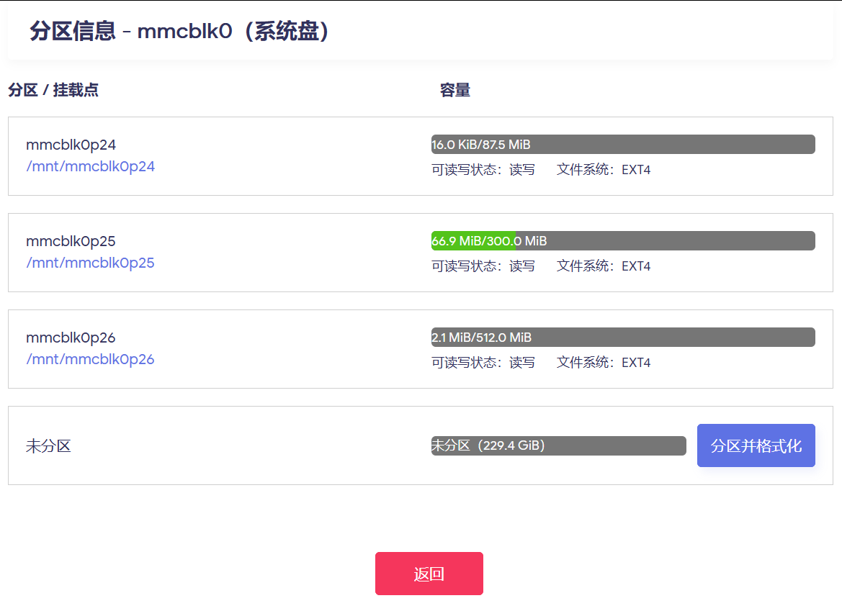
Task: Select the mmcblk0p24 partition name
Action: 71,145
